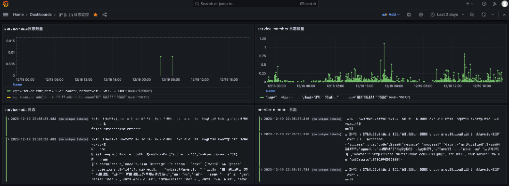Open the Add panel dropdown
The height and width of the screenshot is (186, 509).
pyautogui.click(x=391, y=15)
